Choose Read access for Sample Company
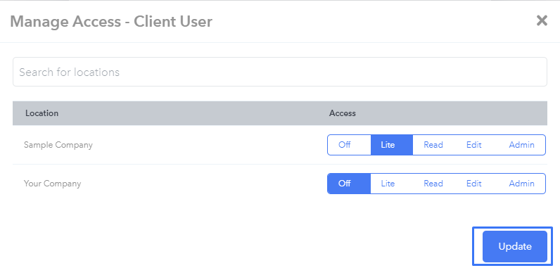Image resolution: width=560 pixels, height=268 pixels. 433,145
